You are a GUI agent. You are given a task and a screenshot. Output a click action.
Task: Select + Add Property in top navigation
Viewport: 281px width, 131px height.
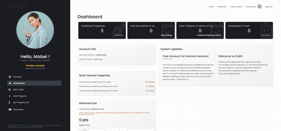click(x=236, y=7)
